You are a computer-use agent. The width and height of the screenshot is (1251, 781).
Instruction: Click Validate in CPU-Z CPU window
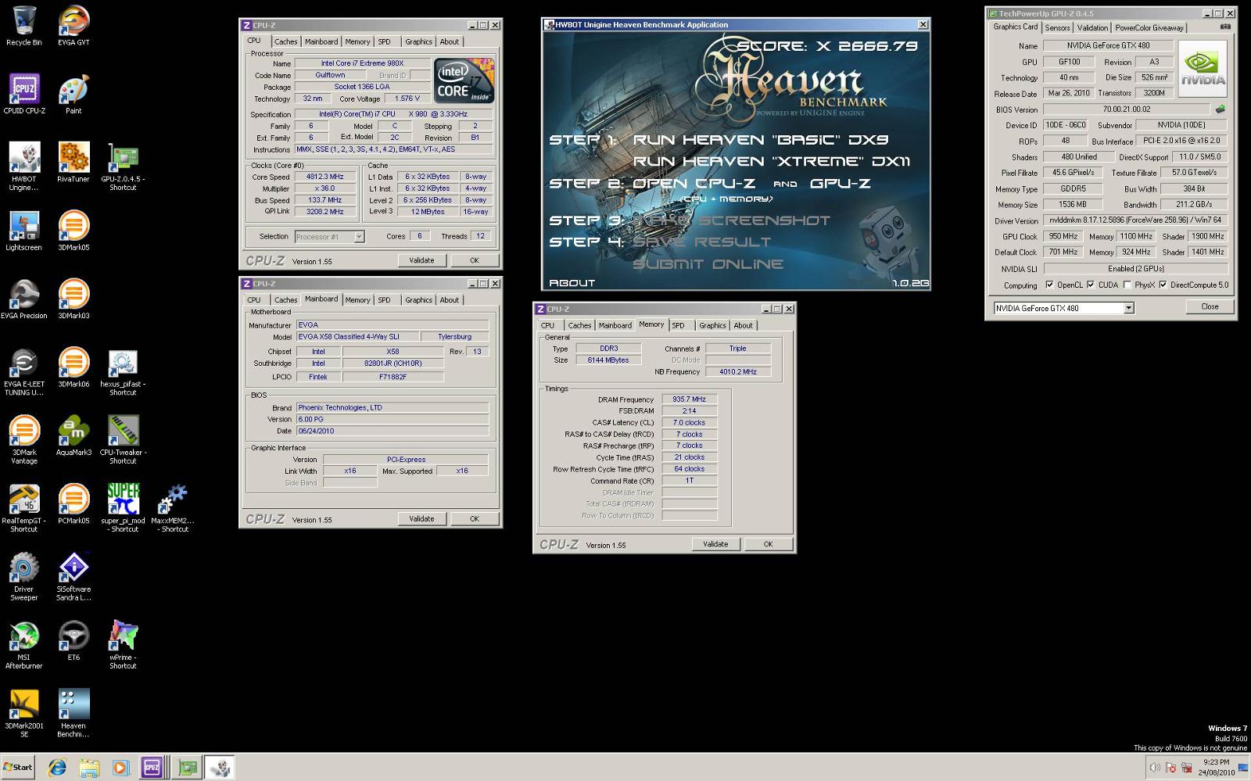pyautogui.click(x=421, y=260)
